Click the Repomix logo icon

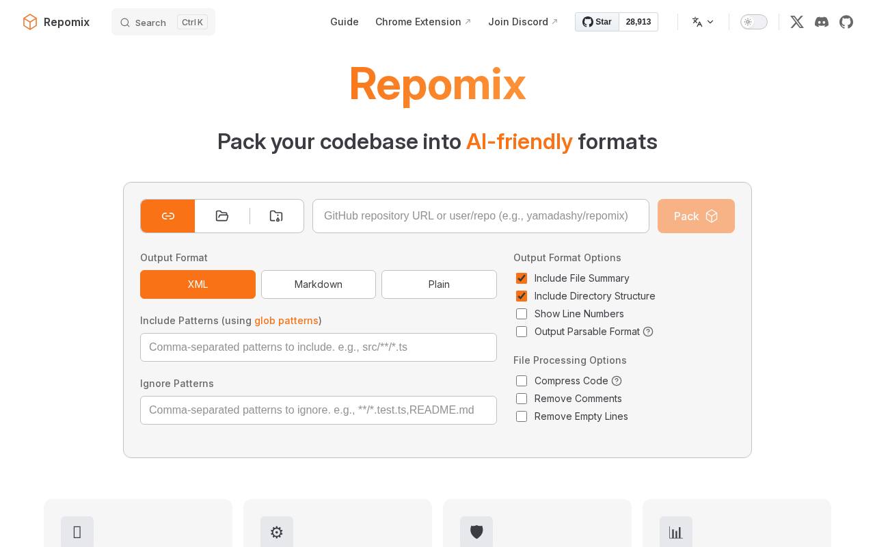click(x=30, y=22)
